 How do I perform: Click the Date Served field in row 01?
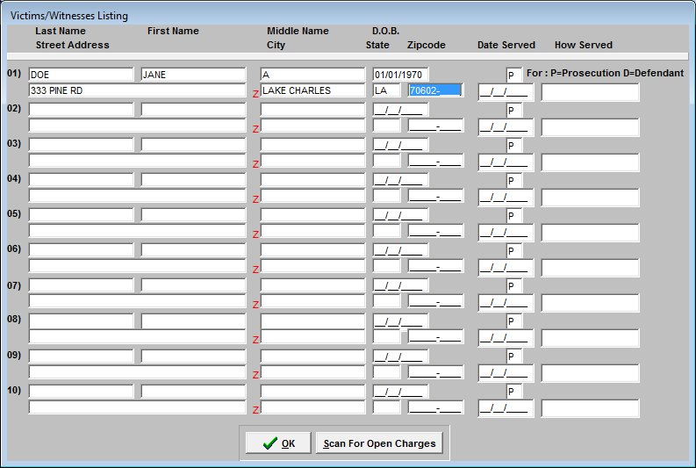(x=504, y=91)
